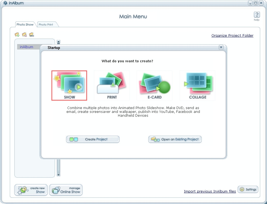Start a create new Show
Image resolution: width=267 pixels, height=204 pixels.
click(31, 190)
